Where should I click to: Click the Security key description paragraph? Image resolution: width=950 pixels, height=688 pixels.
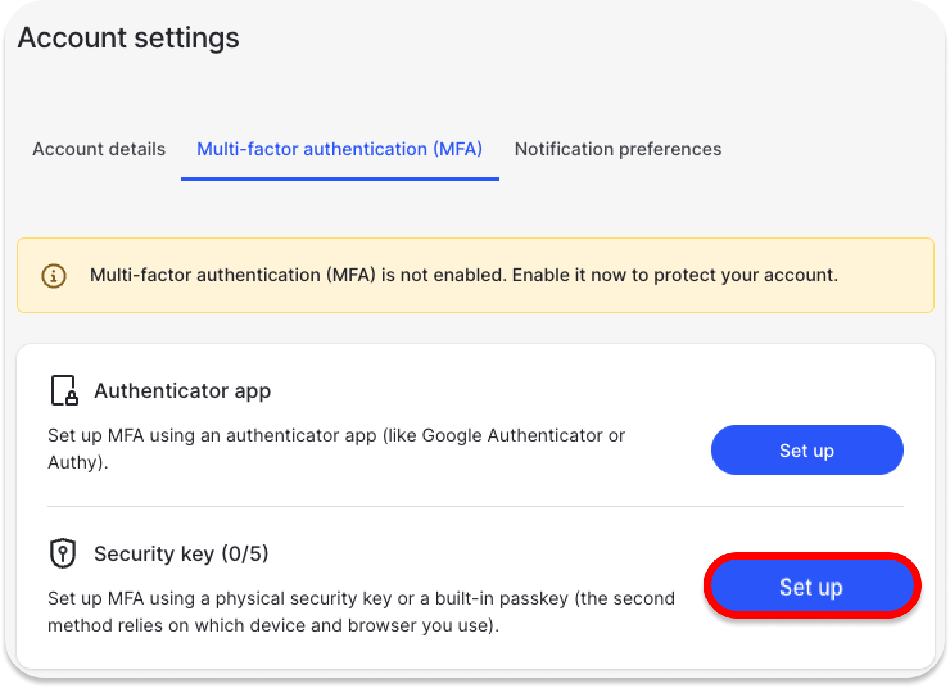pos(361,611)
